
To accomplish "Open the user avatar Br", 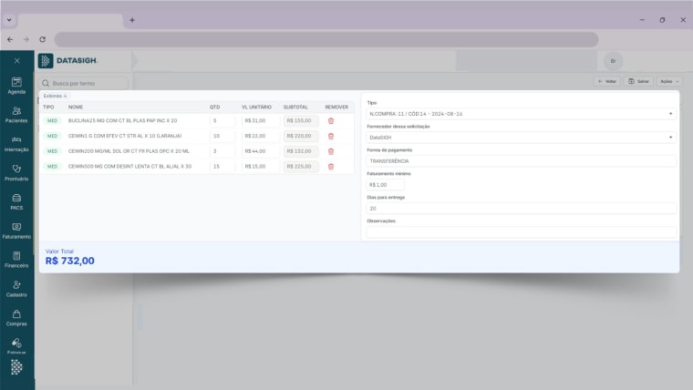I will click(613, 61).
